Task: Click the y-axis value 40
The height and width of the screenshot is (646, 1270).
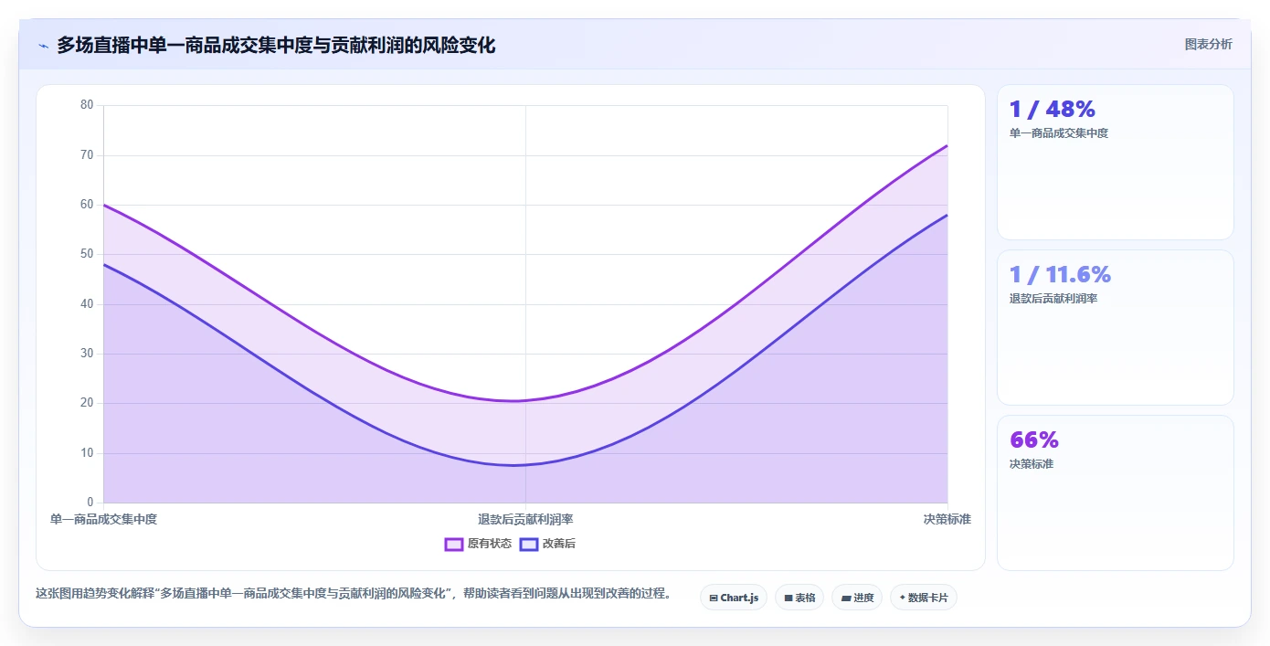Action: (87, 303)
